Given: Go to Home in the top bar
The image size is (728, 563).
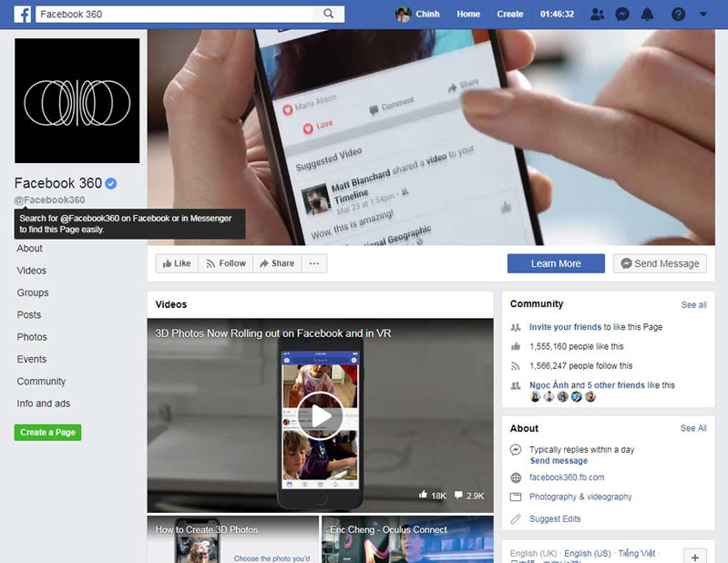Looking at the screenshot, I should click(468, 15).
